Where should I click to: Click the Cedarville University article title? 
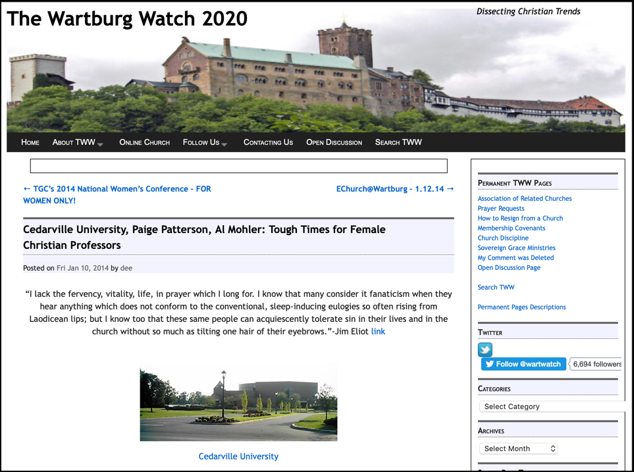204,237
